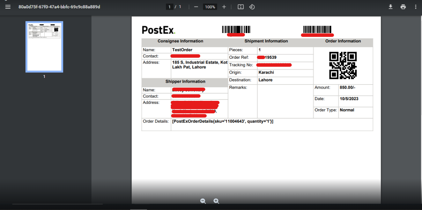Click the order details SKU text
Viewport: 422px width, 210px height.
pos(223,121)
